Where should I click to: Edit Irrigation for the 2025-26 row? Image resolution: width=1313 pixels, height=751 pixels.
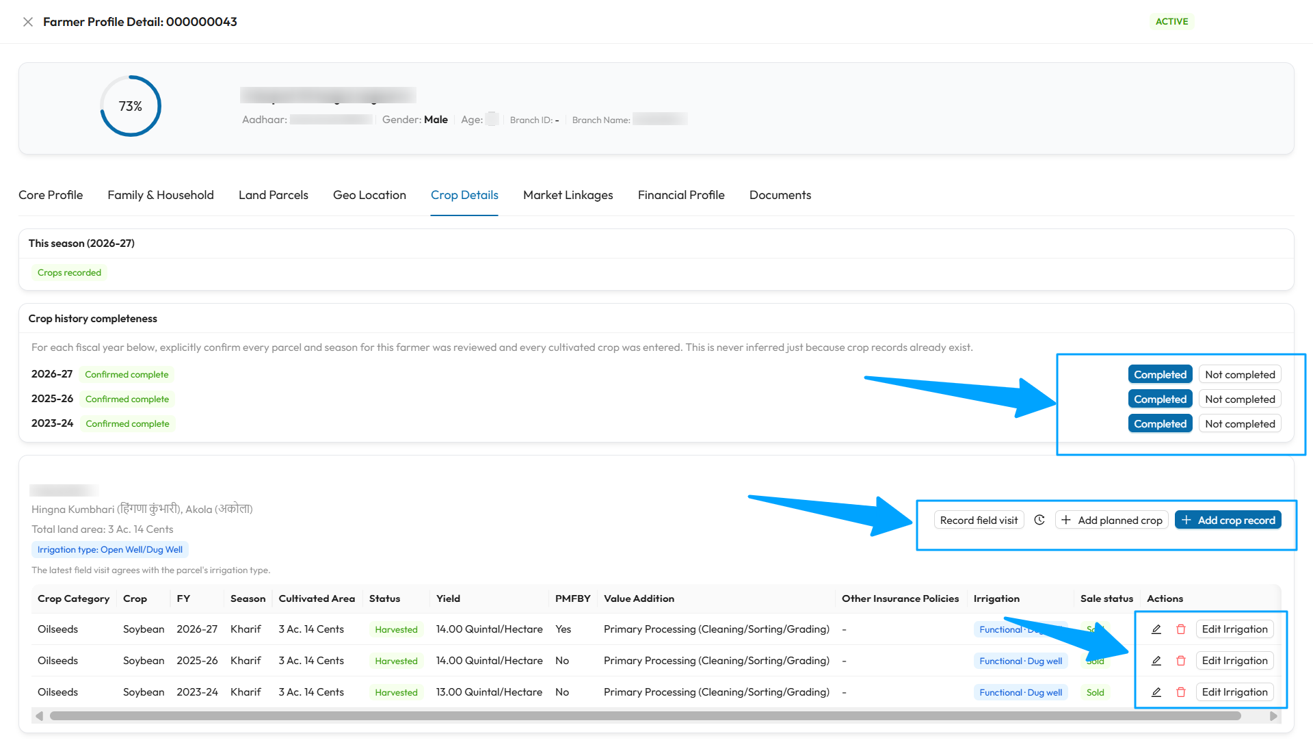point(1234,661)
